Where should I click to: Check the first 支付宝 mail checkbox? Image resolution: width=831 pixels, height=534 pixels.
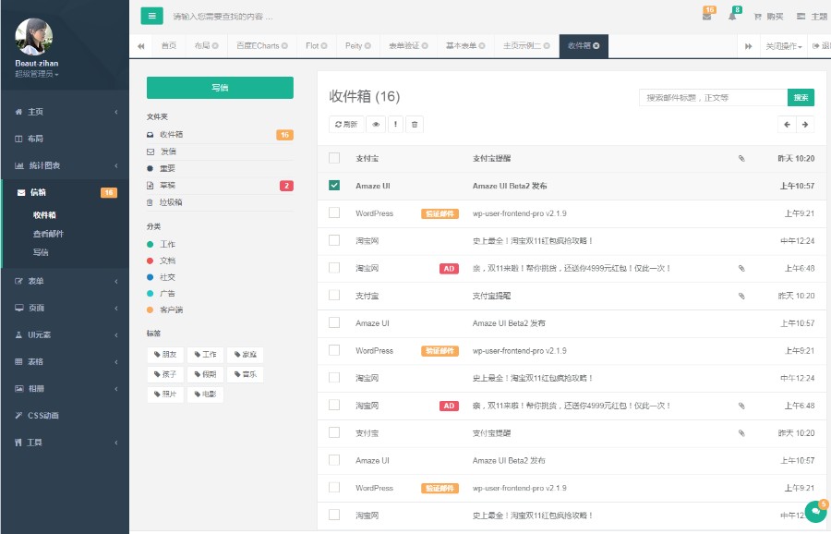(x=334, y=158)
